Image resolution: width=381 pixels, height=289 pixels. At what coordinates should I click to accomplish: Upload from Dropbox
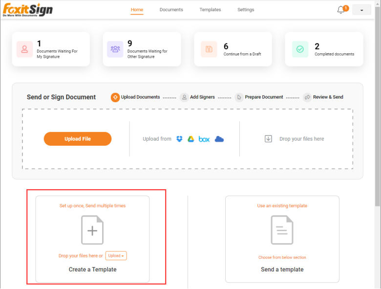pyautogui.click(x=179, y=139)
